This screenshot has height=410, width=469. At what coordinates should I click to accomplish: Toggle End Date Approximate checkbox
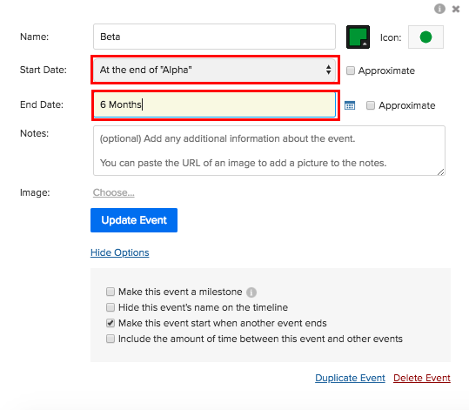coord(371,105)
